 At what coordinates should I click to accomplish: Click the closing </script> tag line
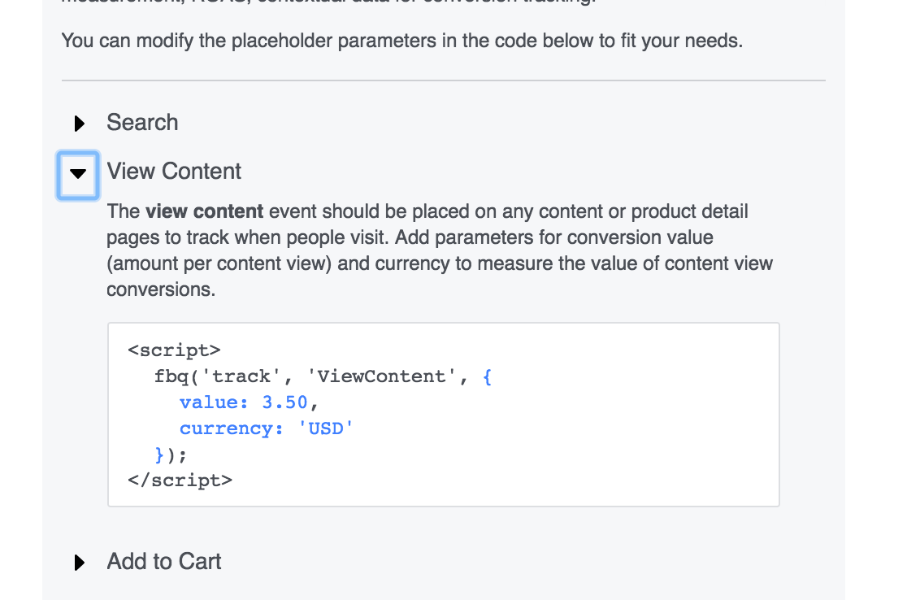click(x=180, y=480)
